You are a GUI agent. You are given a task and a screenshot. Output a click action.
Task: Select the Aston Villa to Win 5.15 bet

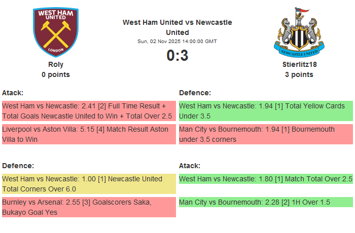(89, 134)
